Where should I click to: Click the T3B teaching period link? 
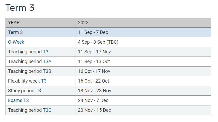pyautogui.click(x=47, y=71)
